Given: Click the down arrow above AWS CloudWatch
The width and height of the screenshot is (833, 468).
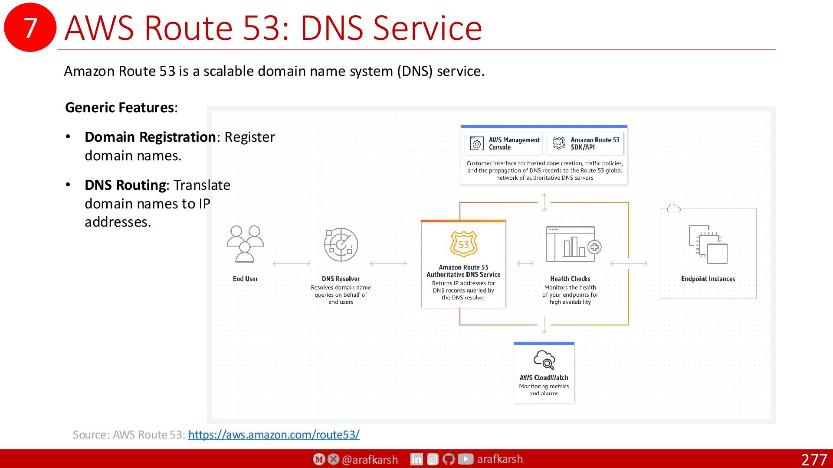Looking at the screenshot, I should click(x=544, y=325).
